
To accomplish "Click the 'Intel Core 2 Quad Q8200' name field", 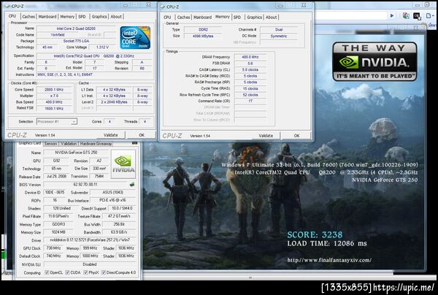I will pos(76,28).
